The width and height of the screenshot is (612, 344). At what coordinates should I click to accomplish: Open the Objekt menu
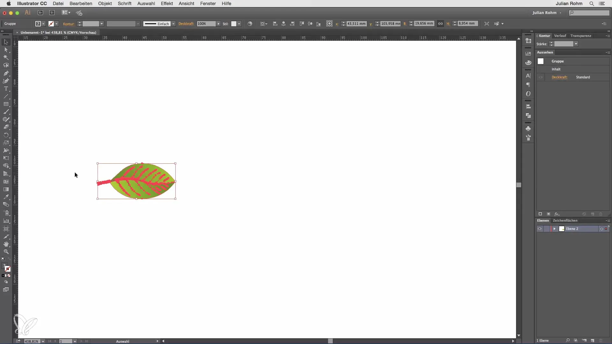click(105, 4)
